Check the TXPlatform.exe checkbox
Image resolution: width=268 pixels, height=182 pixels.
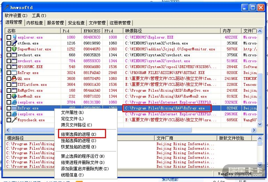[9, 84]
